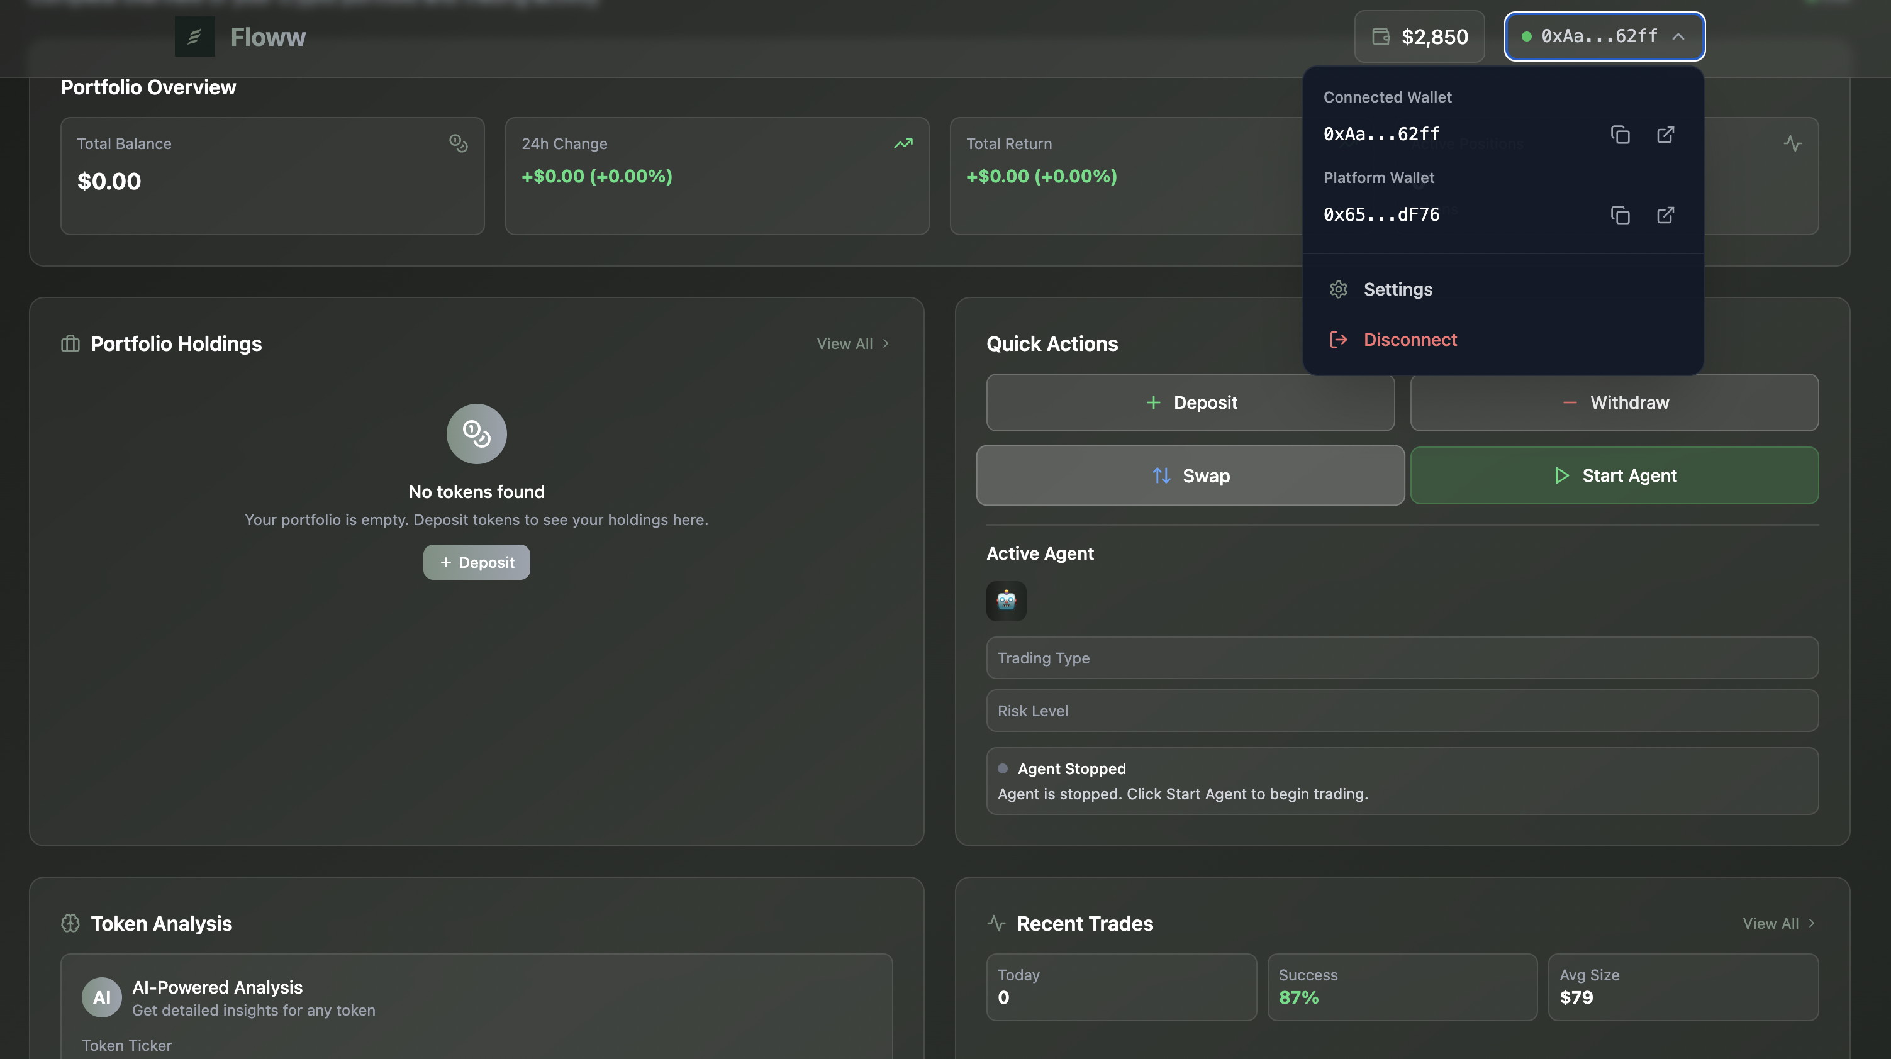Click the activity pulse icon in overview

pyautogui.click(x=1792, y=143)
